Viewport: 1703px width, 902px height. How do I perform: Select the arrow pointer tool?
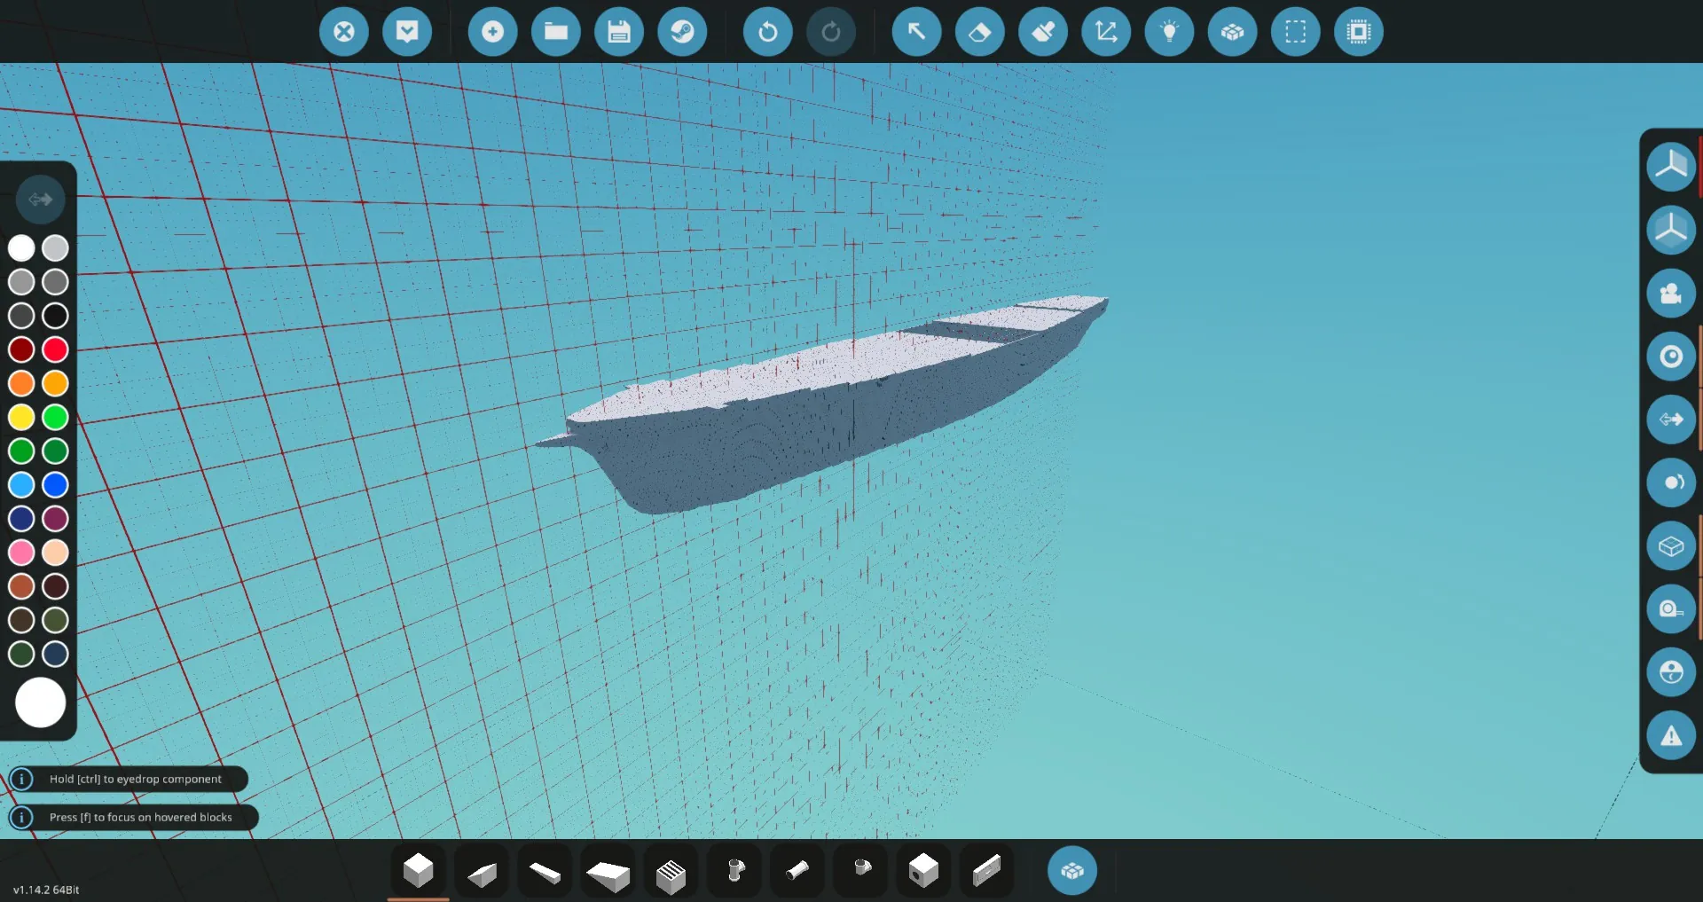(916, 32)
